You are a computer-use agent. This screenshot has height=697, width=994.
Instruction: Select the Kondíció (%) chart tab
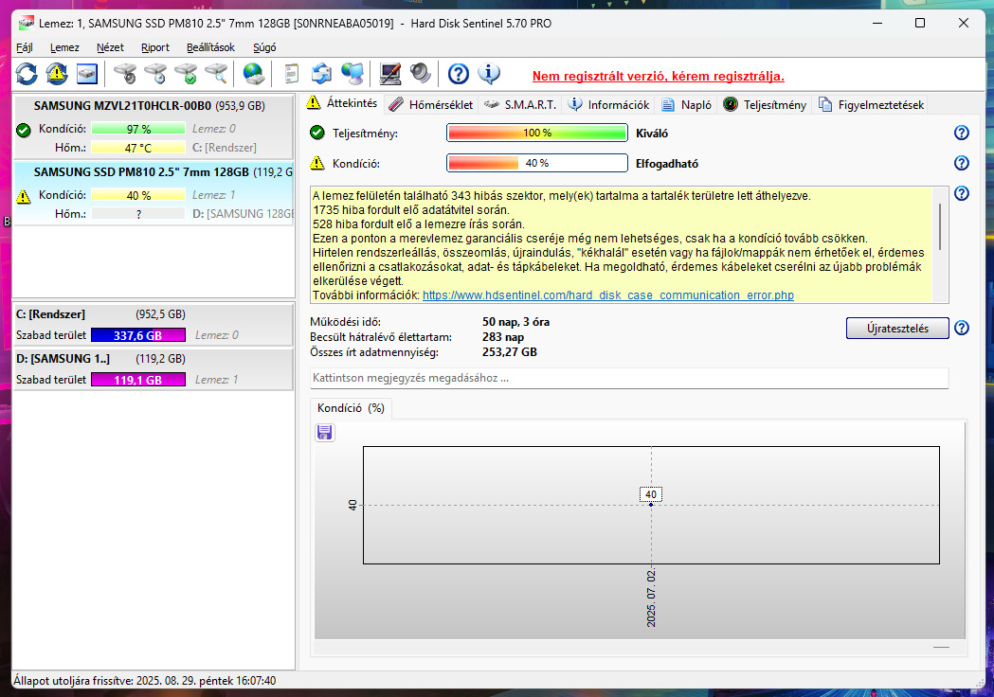351,408
